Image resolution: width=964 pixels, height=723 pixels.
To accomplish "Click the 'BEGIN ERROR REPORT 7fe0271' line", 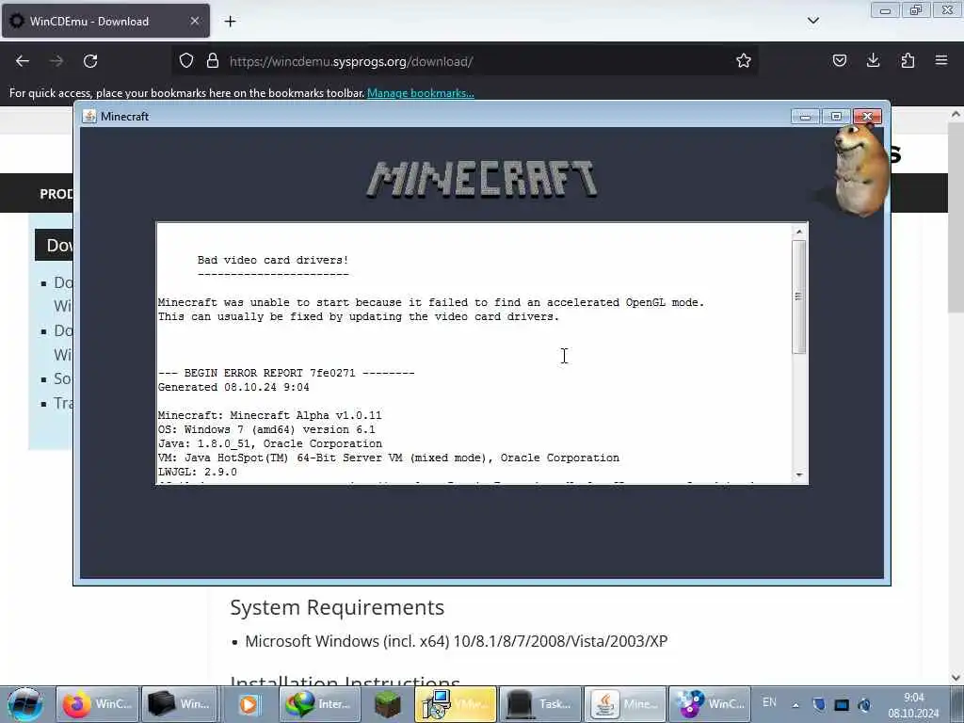I will [x=286, y=373].
